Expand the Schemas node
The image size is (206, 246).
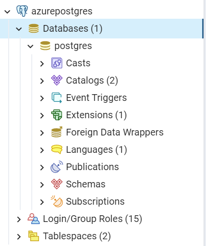(42, 184)
